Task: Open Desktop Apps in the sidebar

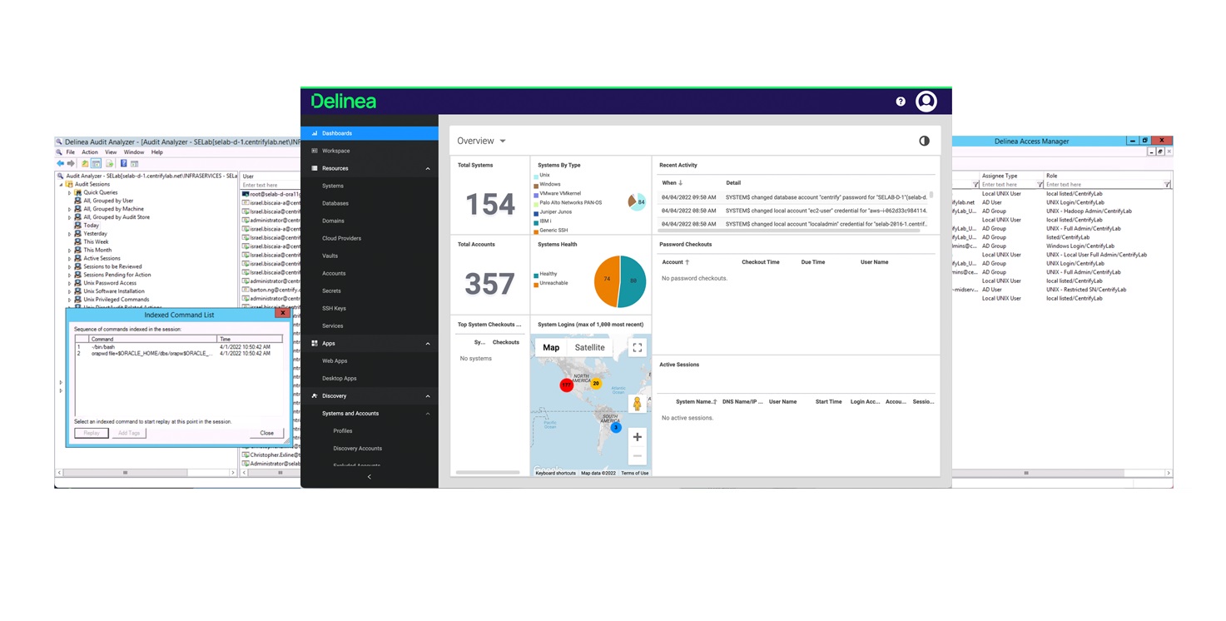Action: point(340,378)
